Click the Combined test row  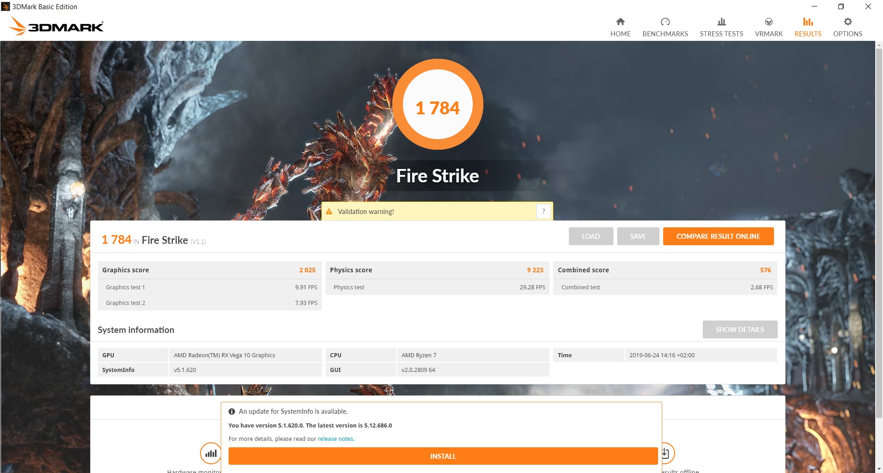pyautogui.click(x=665, y=287)
